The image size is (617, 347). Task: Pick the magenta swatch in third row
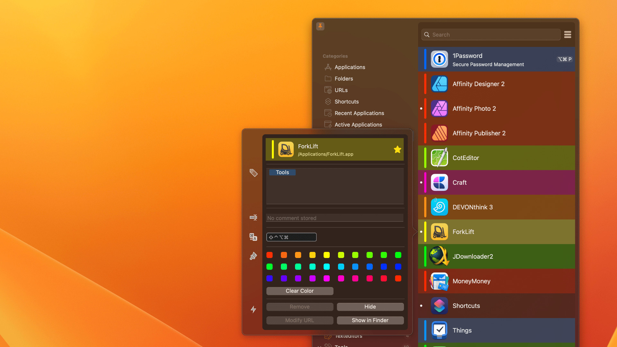tap(326, 278)
